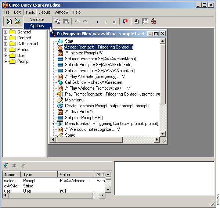Expand the Call Contact folder

pyautogui.click(x=6, y=44)
